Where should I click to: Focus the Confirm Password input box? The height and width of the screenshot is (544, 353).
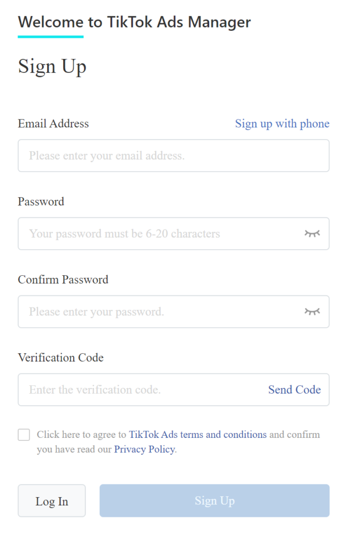(159, 312)
